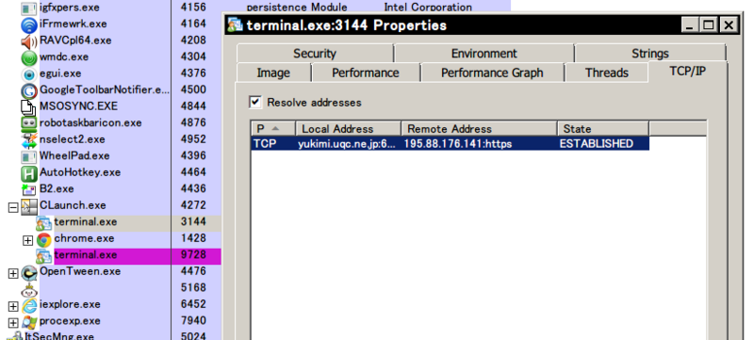This screenshot has height=340, width=754.
Task: Click the iexplore.exe Internet Explorer icon
Action: click(29, 305)
